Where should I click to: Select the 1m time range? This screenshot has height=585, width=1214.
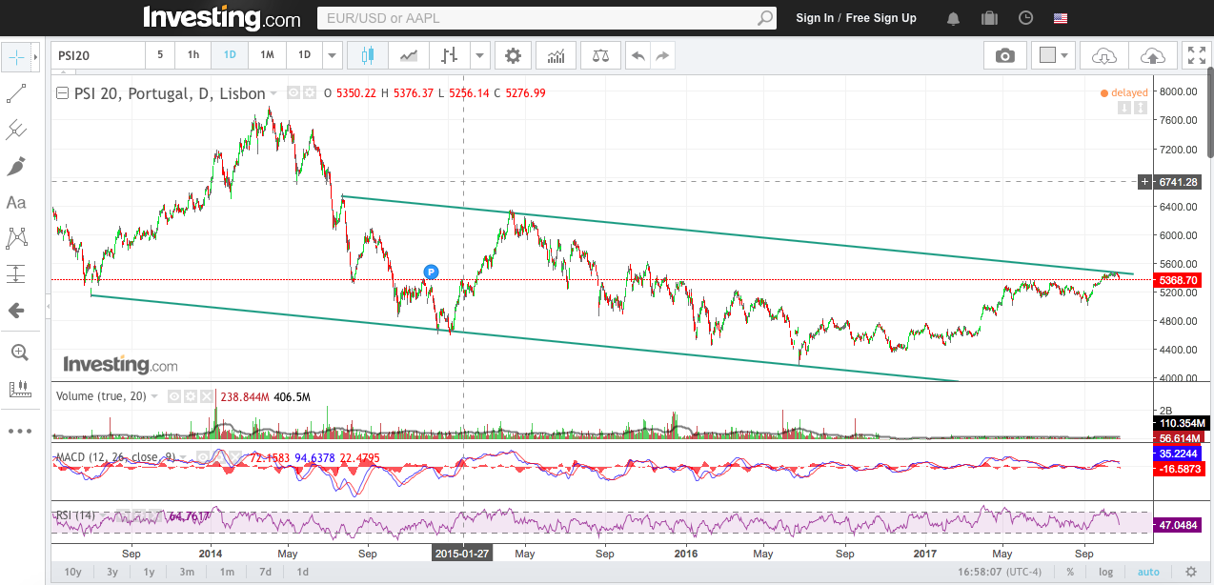coord(227,572)
